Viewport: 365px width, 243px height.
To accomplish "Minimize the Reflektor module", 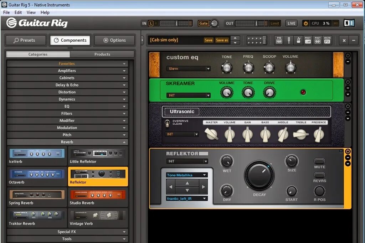I will click(x=348, y=157).
